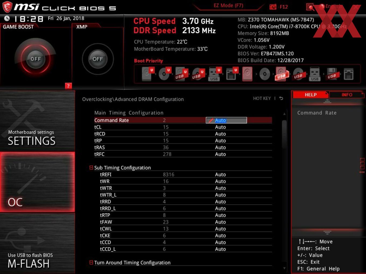Click the F12 screenshot camera icon

pos(273,7)
